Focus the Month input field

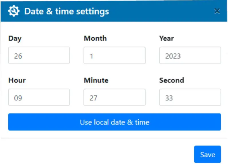pyautogui.click(x=115, y=56)
